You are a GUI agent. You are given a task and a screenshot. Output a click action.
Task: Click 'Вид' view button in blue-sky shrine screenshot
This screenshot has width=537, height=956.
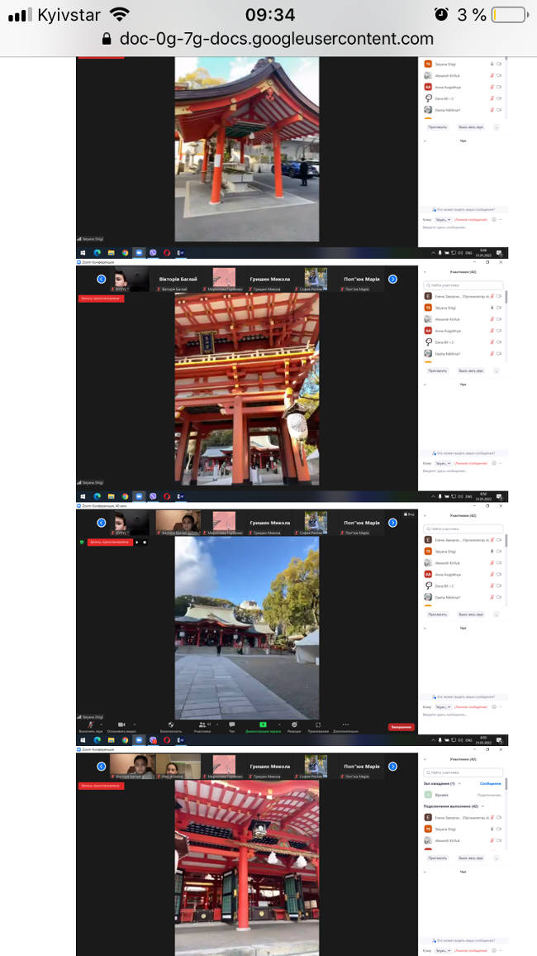[409, 514]
